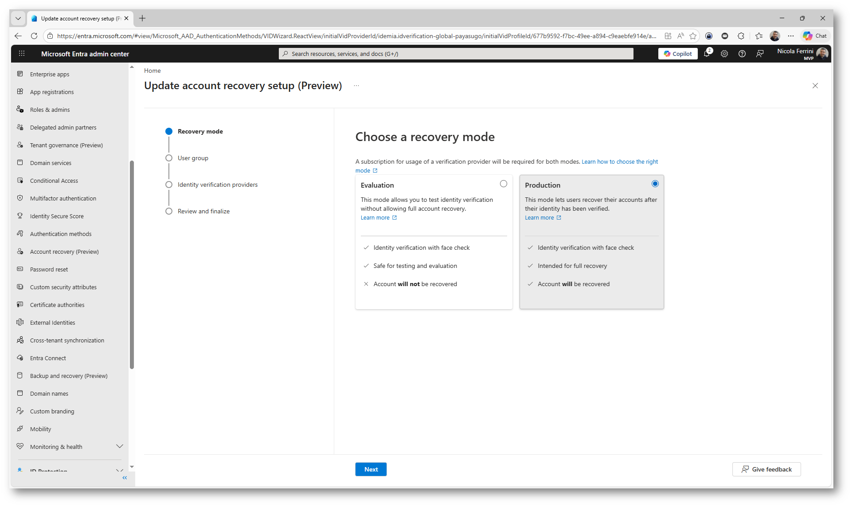
Task: Click the search resources input field
Action: (457, 54)
